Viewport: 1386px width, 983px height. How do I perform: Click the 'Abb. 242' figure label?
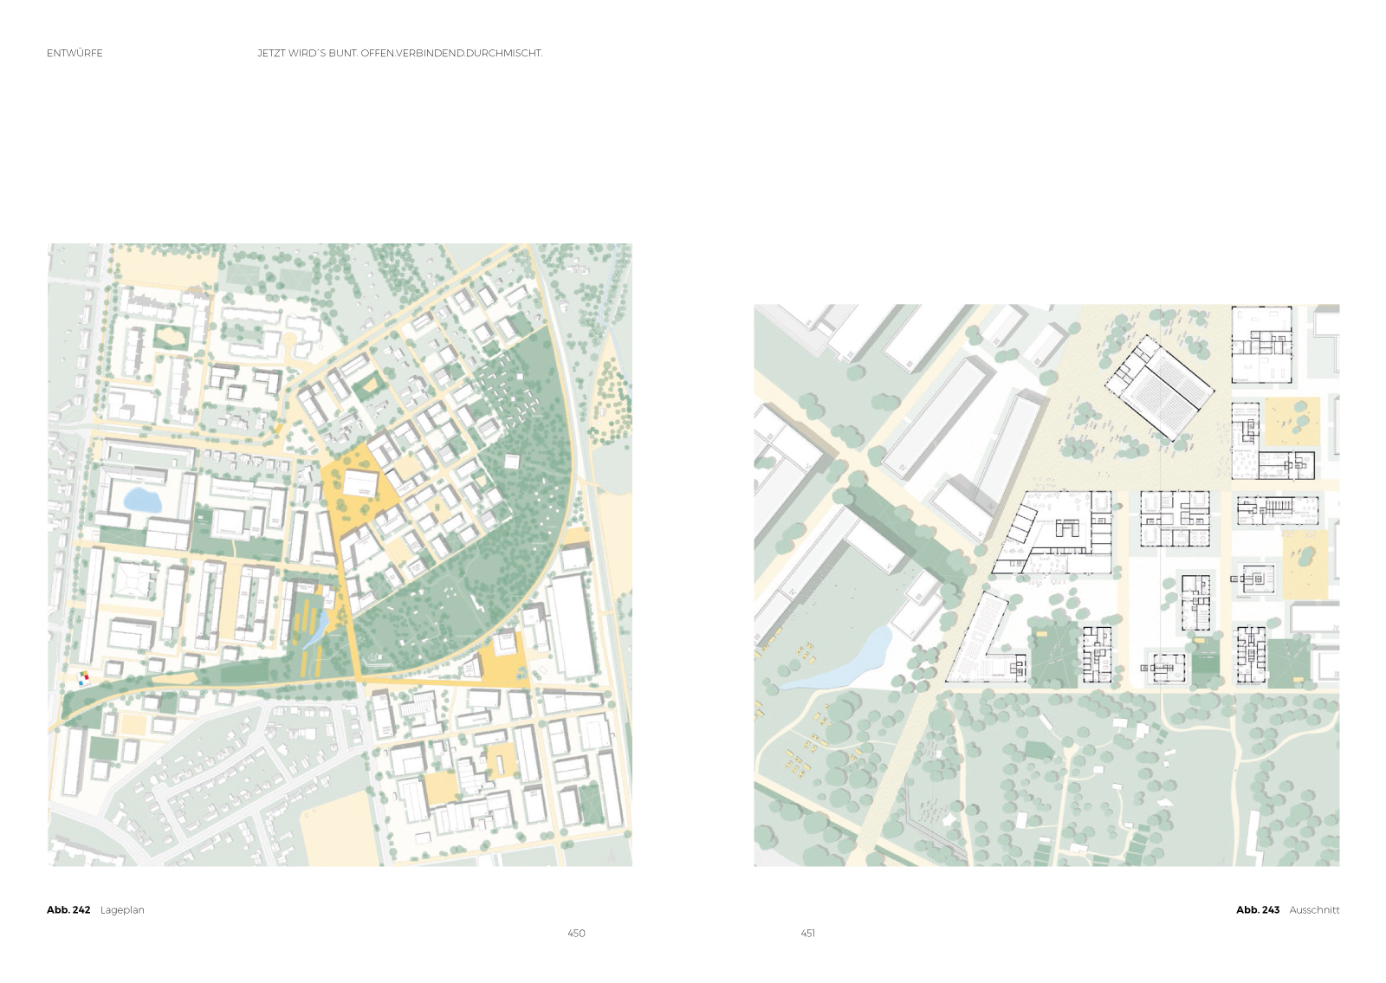point(68,910)
